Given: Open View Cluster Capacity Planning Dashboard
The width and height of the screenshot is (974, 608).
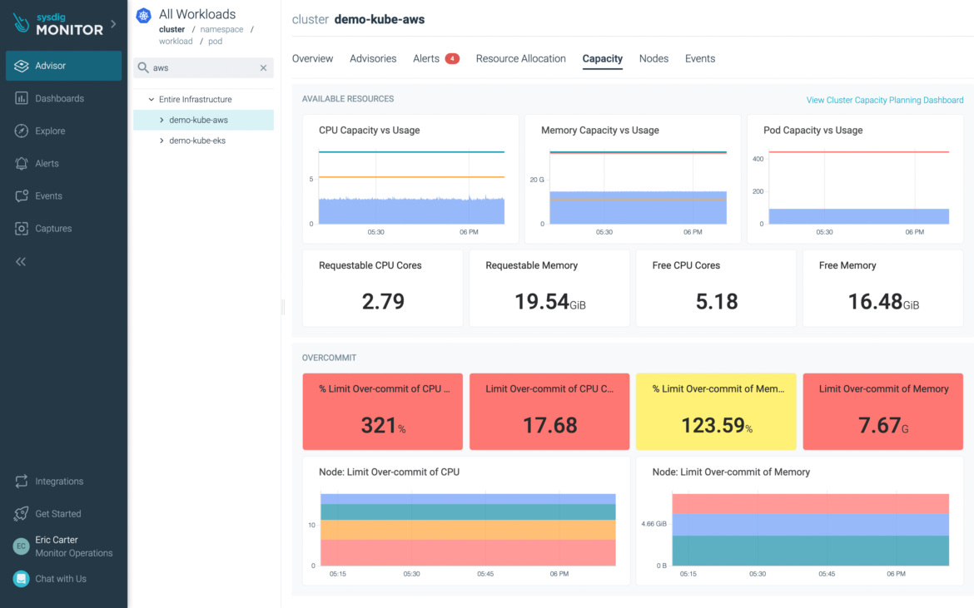Looking at the screenshot, I should click(x=884, y=99).
